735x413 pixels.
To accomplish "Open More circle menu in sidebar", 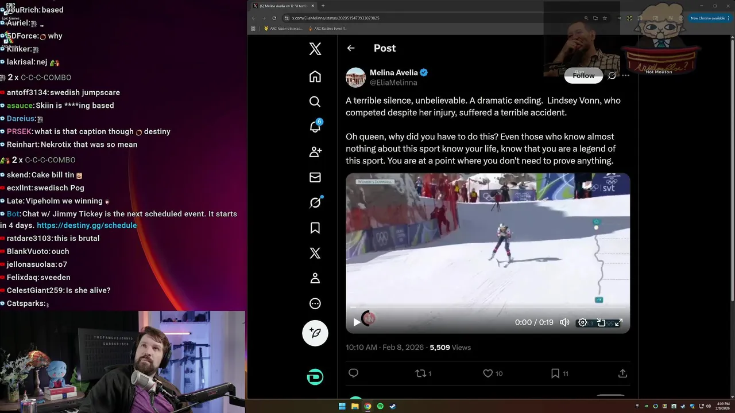I will (x=315, y=303).
